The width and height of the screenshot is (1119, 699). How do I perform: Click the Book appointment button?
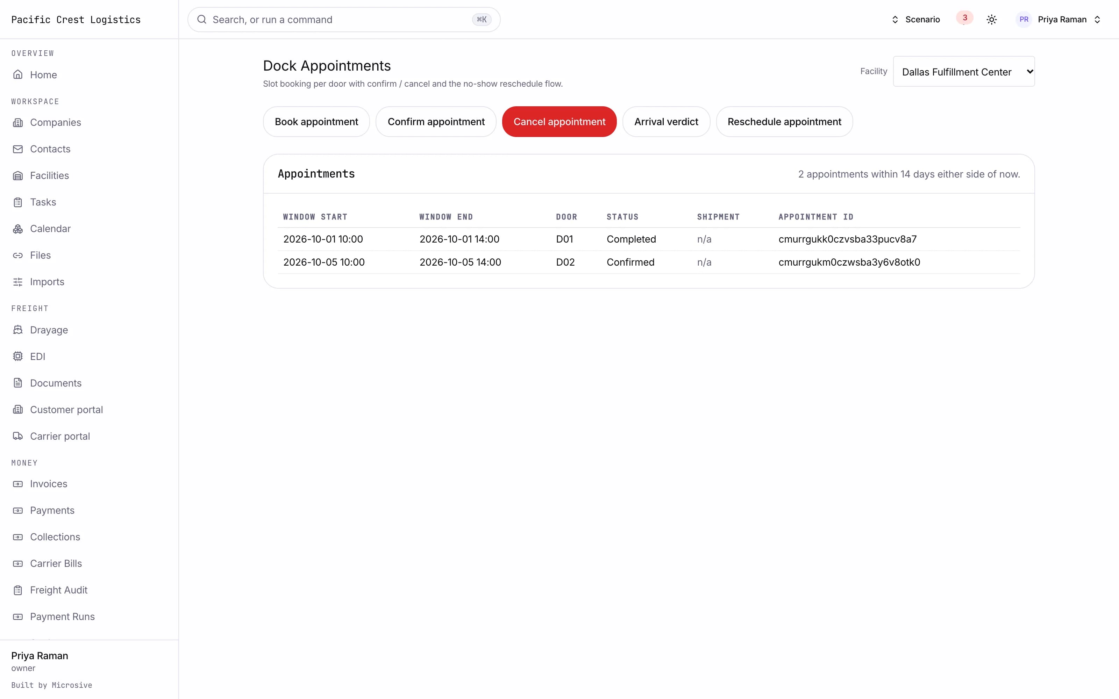click(316, 122)
